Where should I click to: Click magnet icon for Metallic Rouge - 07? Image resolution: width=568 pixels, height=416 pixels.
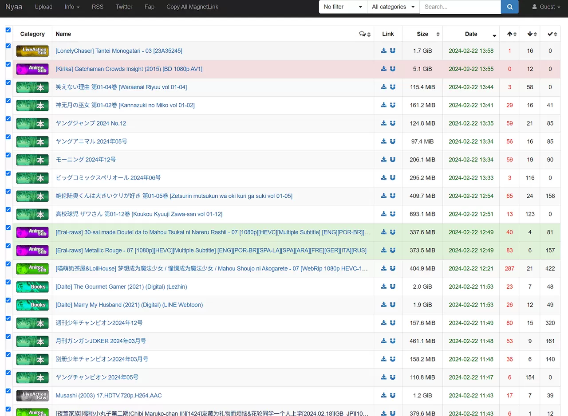393,250
